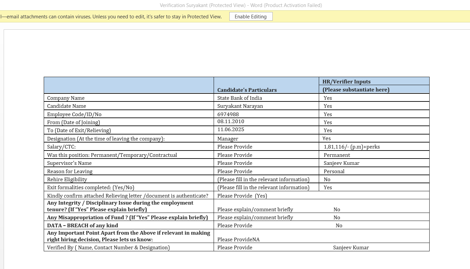
Task: Click the (Please substantiate here) header text
Action: tap(356, 90)
